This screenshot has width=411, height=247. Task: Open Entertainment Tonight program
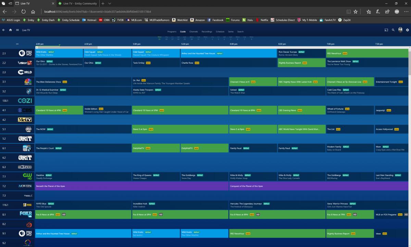[391, 82]
